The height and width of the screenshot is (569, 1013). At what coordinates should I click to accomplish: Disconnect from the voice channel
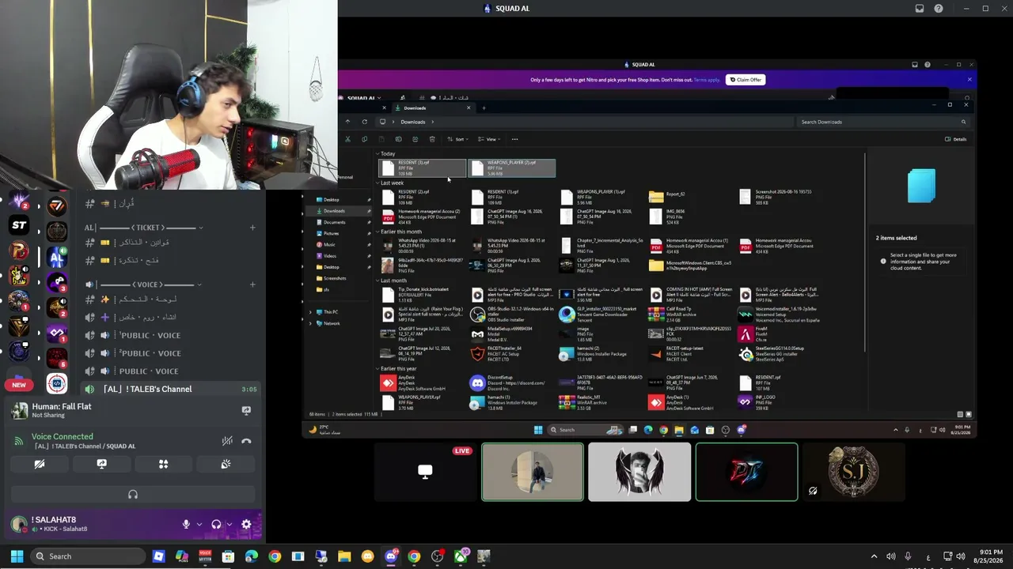pyautogui.click(x=246, y=441)
